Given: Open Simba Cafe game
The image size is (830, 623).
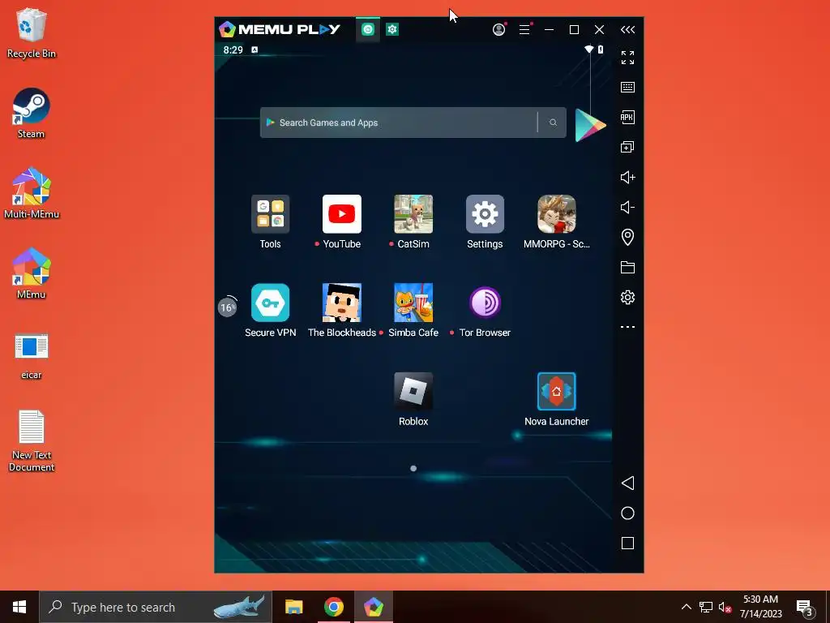Looking at the screenshot, I should click(x=413, y=303).
